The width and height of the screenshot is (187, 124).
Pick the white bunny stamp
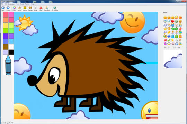(x=177, y=25)
